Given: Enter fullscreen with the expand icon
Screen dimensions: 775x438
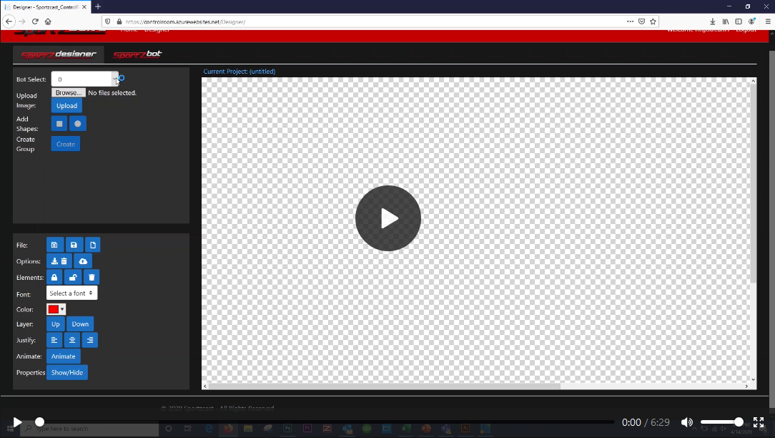Looking at the screenshot, I should coord(759,422).
